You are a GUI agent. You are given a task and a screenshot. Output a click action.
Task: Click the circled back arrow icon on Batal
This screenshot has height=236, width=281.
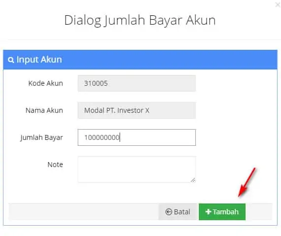(169, 212)
